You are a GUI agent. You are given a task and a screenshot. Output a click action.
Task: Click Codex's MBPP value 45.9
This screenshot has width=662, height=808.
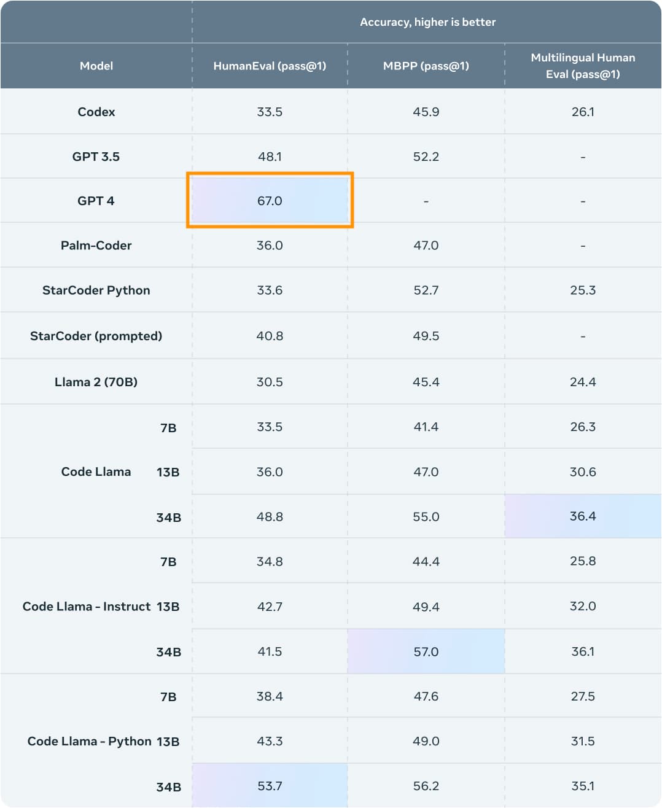click(426, 112)
